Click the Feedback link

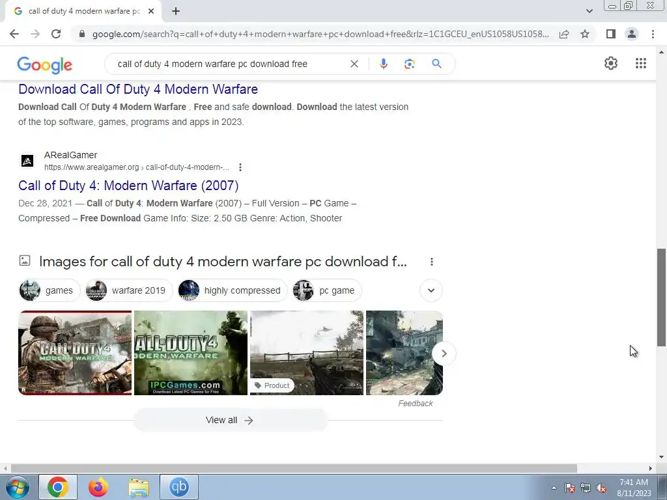click(x=415, y=404)
